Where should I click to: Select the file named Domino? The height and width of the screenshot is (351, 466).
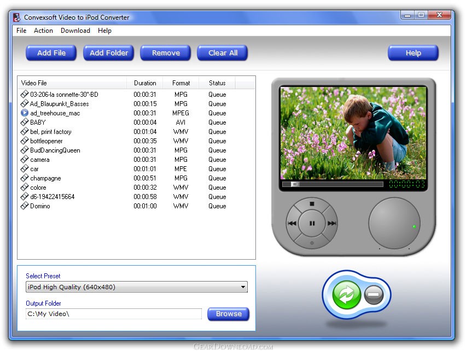pyautogui.click(x=40, y=206)
